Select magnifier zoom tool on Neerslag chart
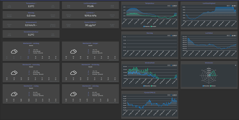 coord(171,35)
